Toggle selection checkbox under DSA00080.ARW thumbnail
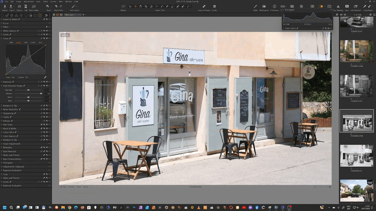 (351, 134)
